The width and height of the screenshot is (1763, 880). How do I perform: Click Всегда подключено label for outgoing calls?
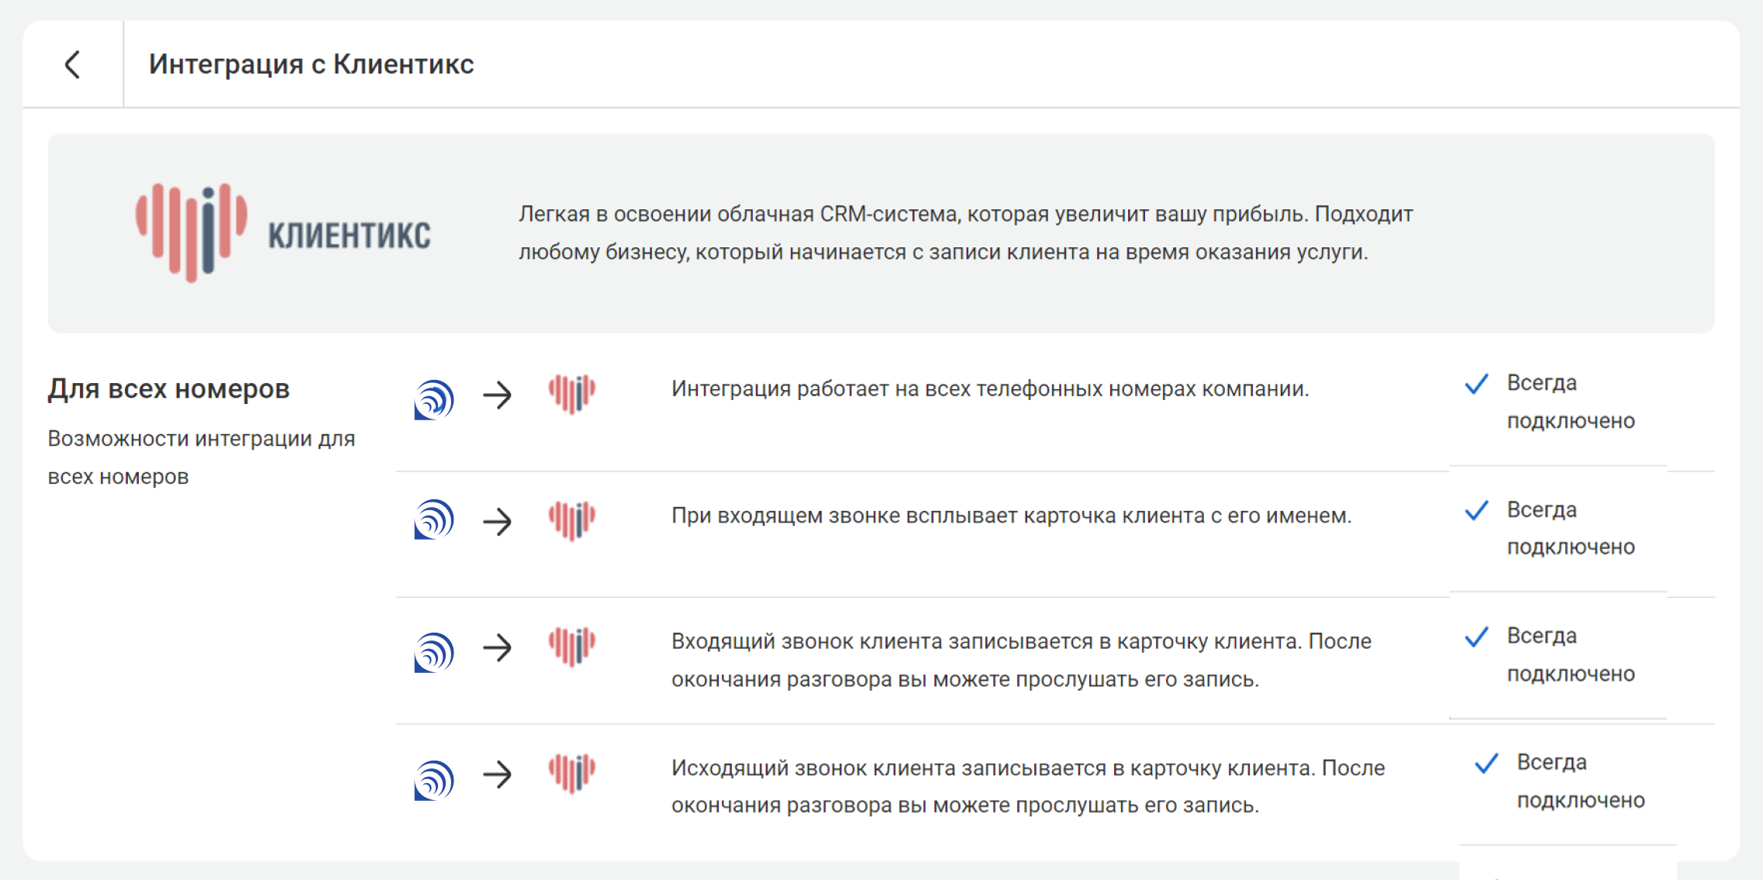pos(1581,781)
